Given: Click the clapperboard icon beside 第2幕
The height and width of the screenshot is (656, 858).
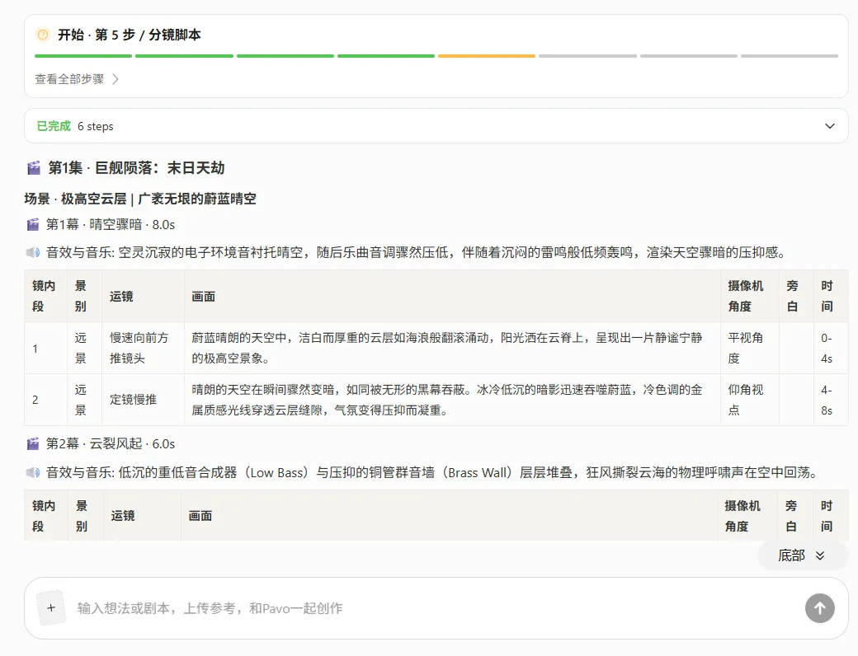Looking at the screenshot, I should click(33, 444).
